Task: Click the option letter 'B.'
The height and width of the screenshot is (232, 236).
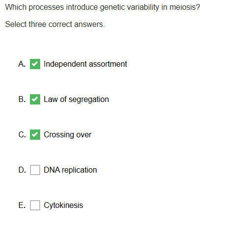Action: 22,99
